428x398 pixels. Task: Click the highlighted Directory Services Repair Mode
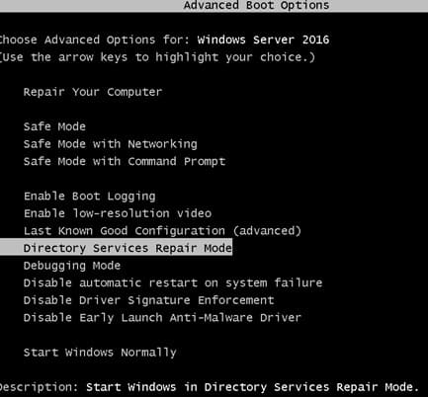click(x=116, y=248)
